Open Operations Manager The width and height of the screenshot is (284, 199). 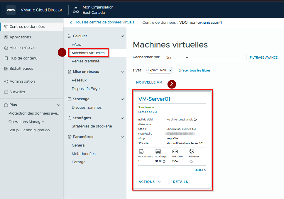pos(26,122)
